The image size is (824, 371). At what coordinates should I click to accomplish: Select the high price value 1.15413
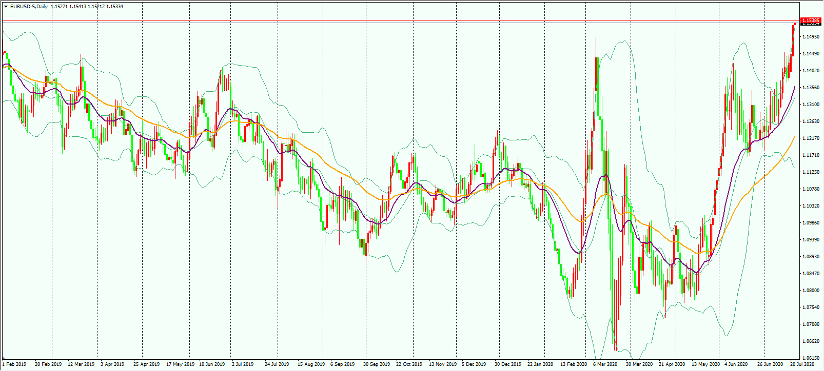coord(77,7)
